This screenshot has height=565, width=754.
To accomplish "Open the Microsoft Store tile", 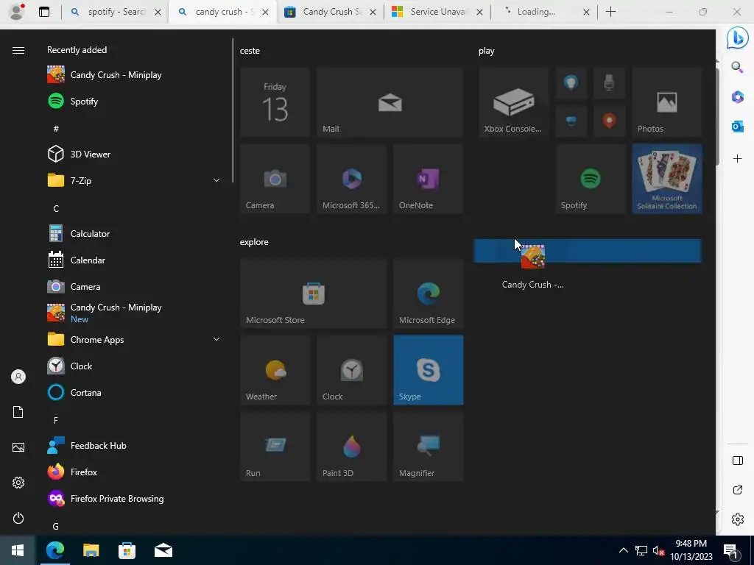I will click(314, 294).
